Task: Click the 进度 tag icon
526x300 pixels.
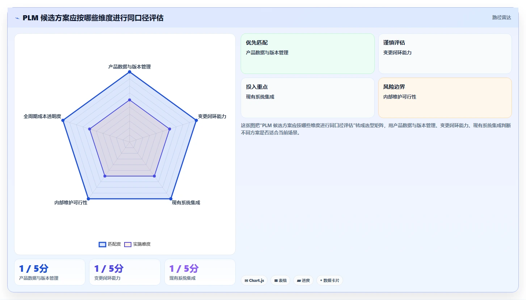Action: click(299, 280)
